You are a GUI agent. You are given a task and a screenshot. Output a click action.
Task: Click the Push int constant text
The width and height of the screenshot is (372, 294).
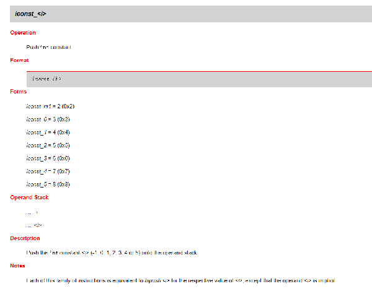pyautogui.click(x=48, y=47)
